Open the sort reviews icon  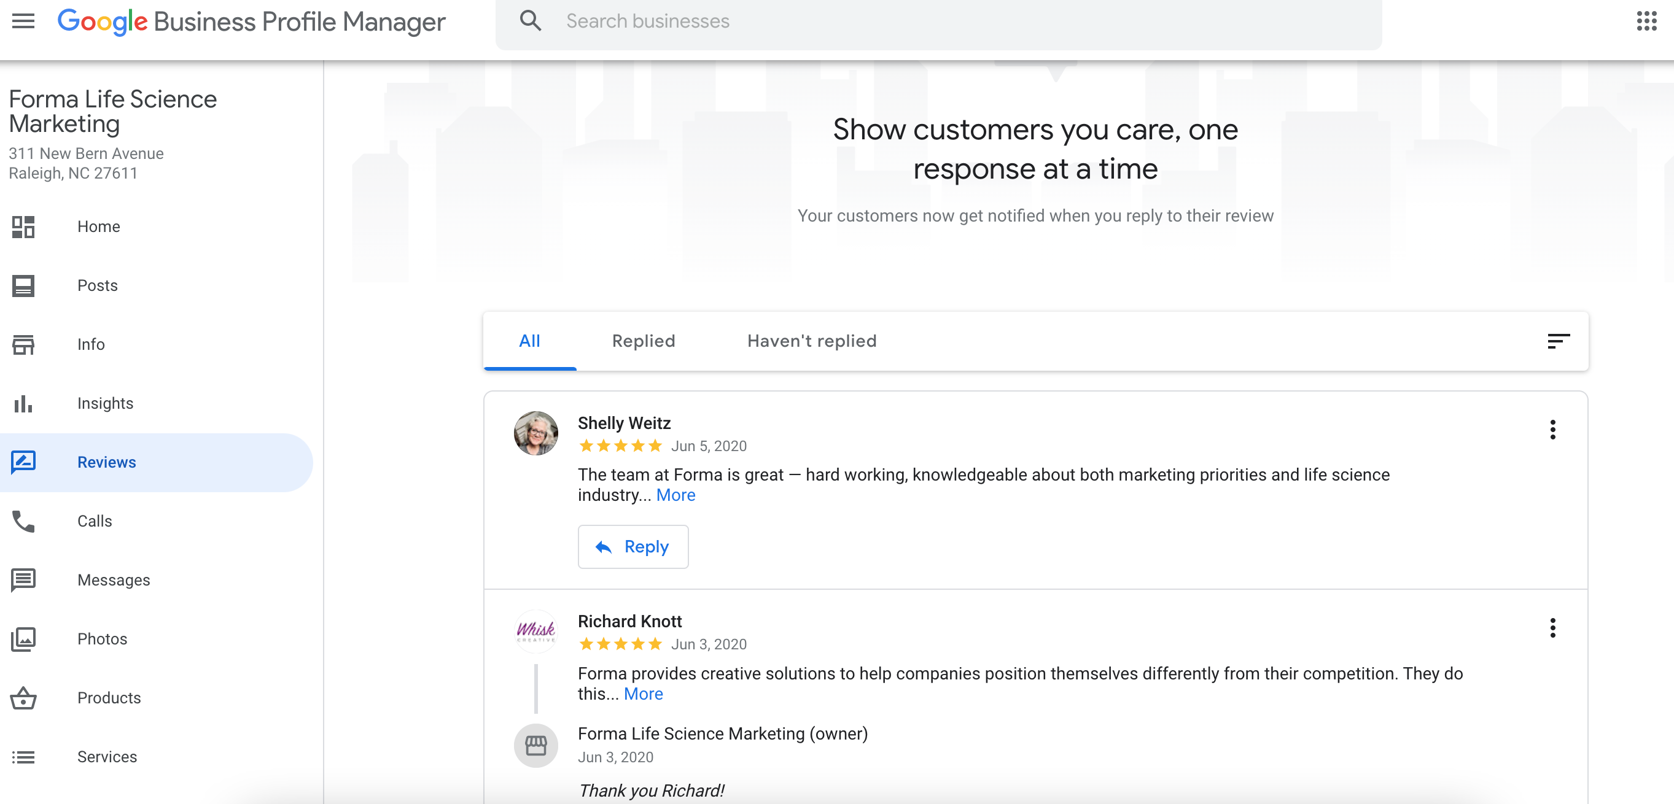pyautogui.click(x=1559, y=341)
